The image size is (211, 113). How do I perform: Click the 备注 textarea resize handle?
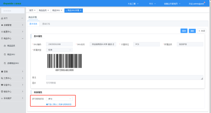click(x=202, y=78)
